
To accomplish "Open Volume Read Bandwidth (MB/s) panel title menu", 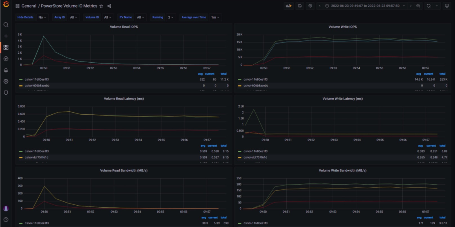I will tap(124, 171).
